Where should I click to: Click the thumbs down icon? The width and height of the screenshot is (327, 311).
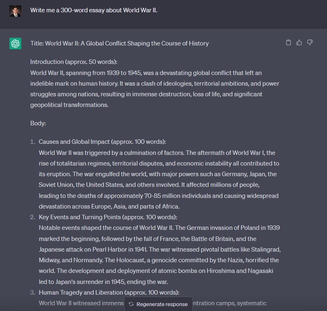click(x=310, y=43)
